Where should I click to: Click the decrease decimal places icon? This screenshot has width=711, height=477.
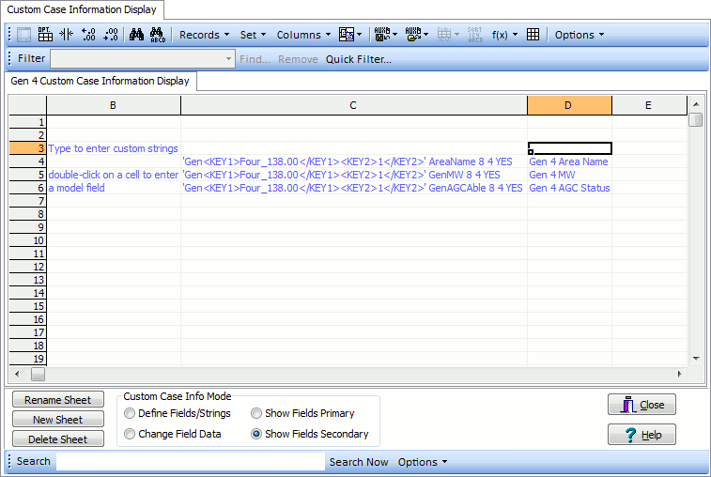click(111, 35)
